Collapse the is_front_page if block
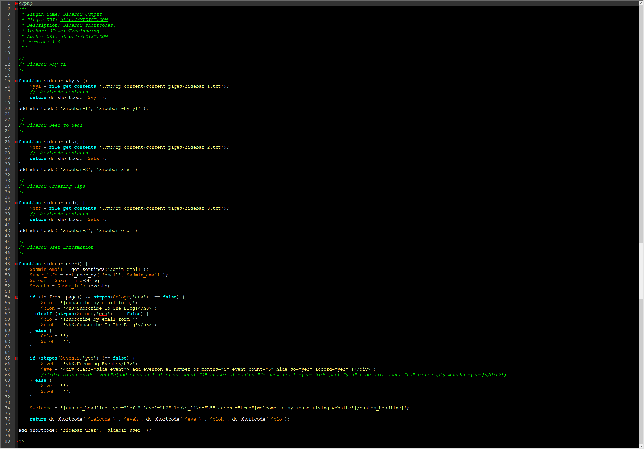 coord(17,297)
